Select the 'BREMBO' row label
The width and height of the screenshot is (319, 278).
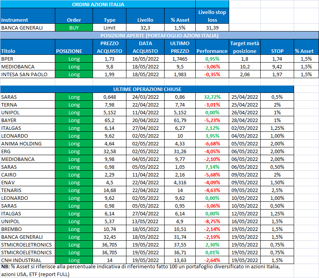pyautogui.click(x=28, y=229)
